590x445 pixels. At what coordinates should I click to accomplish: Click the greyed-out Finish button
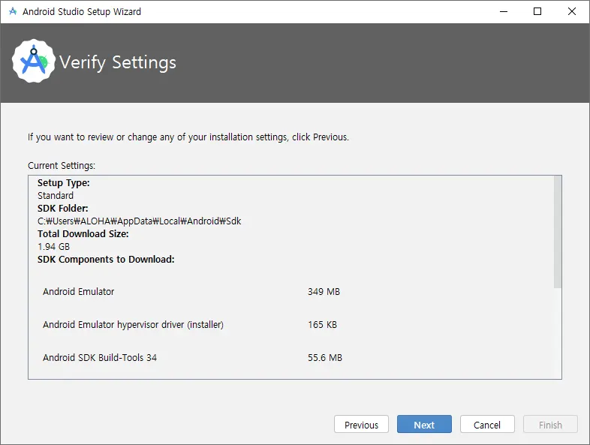click(550, 425)
